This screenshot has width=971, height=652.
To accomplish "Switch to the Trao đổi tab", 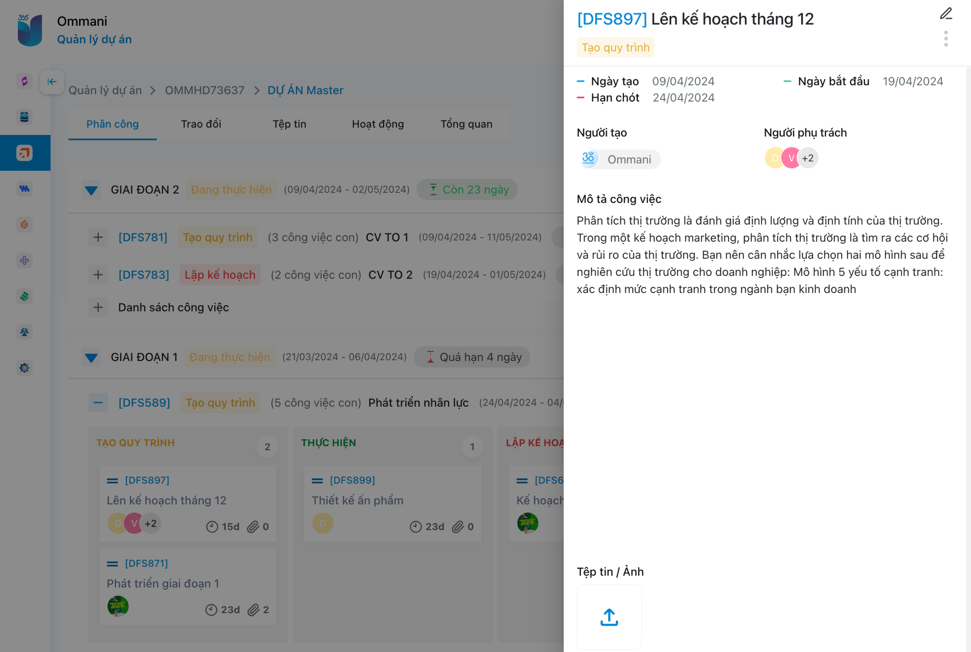I will click(201, 124).
